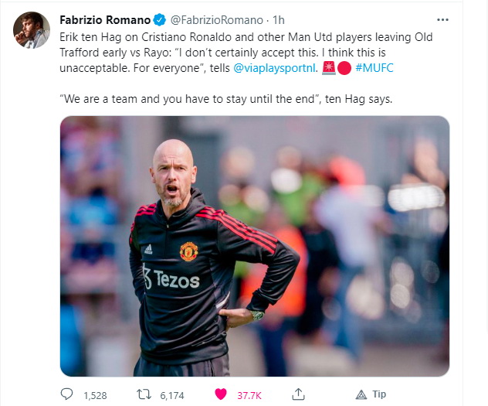Click the 1,528 replies count
The image size is (488, 406).
point(95,396)
